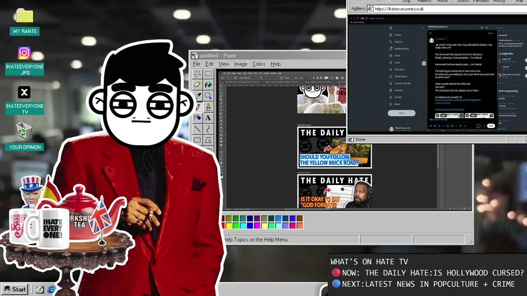The image size is (527, 296).
Task: Open the Everyone audience dropdown in compose
Action: click(x=441, y=39)
